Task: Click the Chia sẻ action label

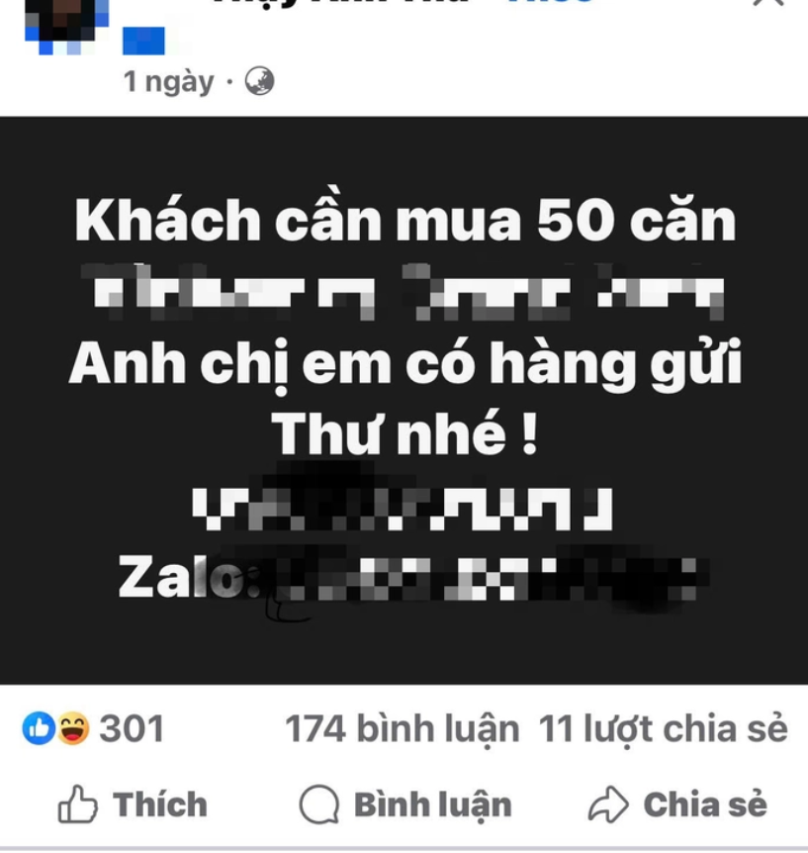Action: pyautogui.click(x=705, y=805)
